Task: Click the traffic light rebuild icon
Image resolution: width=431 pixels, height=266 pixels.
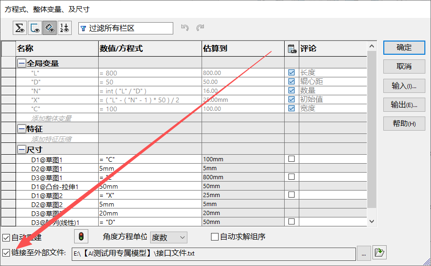Action: click(81, 236)
